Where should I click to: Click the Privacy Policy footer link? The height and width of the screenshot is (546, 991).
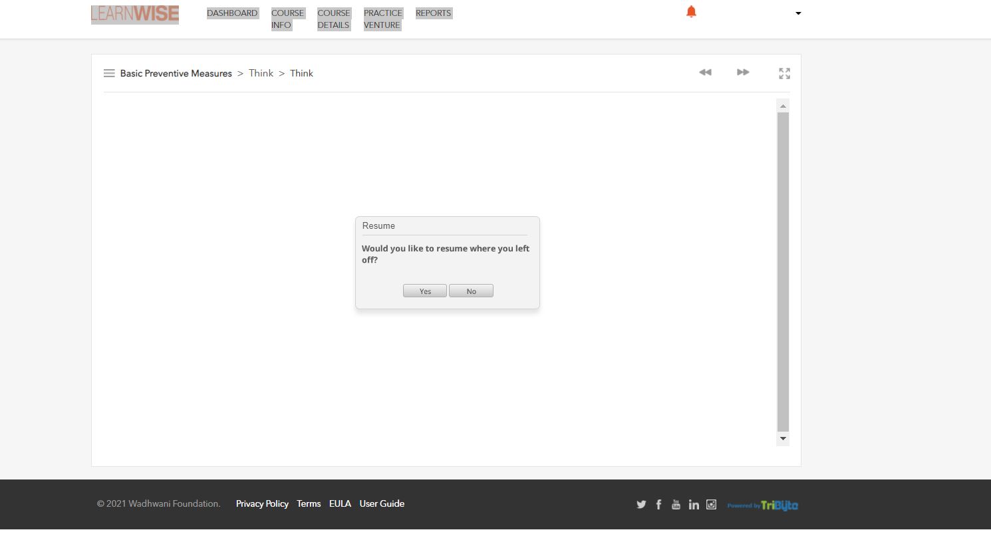click(x=262, y=503)
